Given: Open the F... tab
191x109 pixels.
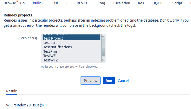Looking at the screenshot, I should [x=69, y=3].
